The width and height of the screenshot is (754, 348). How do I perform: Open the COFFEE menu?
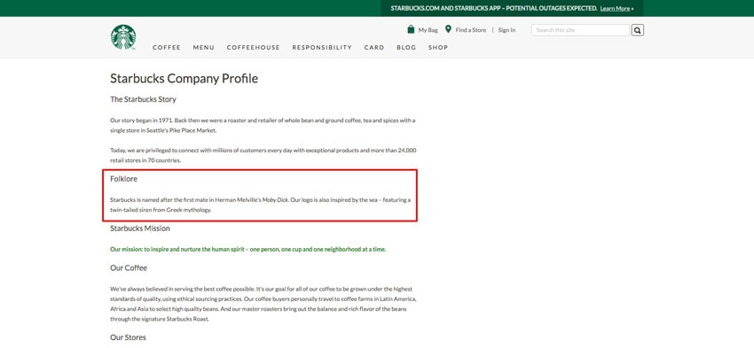pos(167,48)
